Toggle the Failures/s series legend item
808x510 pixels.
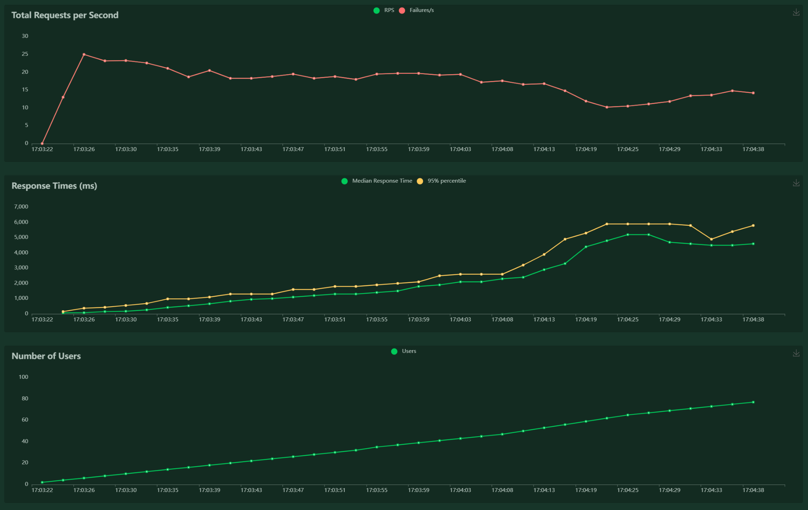pos(421,10)
